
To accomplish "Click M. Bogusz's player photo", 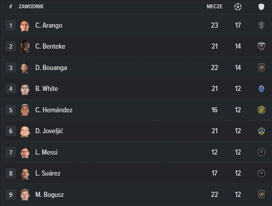I will coord(25,194).
